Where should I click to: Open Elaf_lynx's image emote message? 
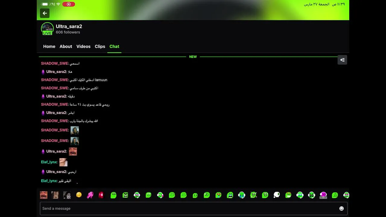[63, 162]
